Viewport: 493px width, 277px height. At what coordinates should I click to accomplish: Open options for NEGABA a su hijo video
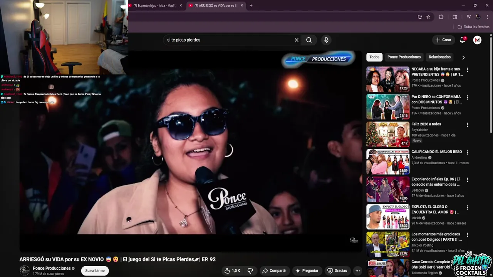click(x=468, y=70)
